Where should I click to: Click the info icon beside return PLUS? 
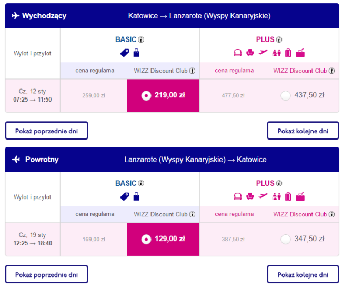tap(279, 183)
